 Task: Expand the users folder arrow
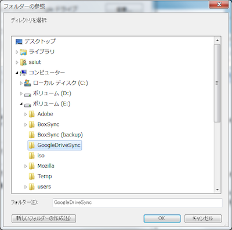(26, 187)
